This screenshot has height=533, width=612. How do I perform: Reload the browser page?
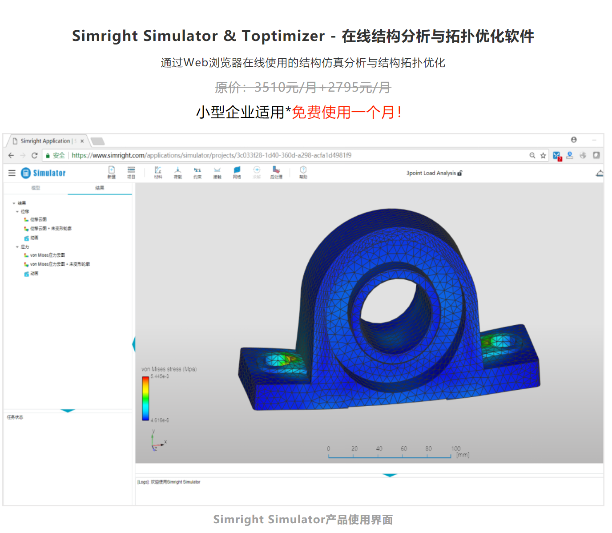click(34, 155)
